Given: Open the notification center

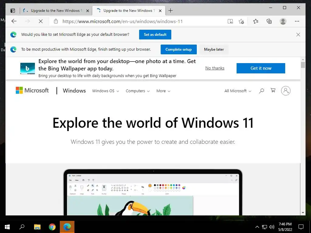Looking at the screenshot, I should point(301,227).
